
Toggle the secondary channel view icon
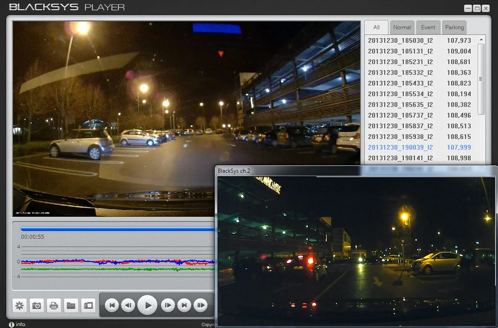pos(88,306)
